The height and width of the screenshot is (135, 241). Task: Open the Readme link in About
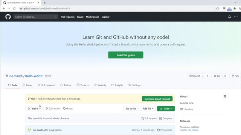point(187,109)
